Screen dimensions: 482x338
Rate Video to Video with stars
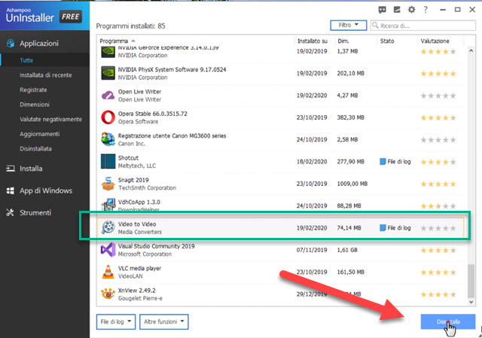point(438,228)
